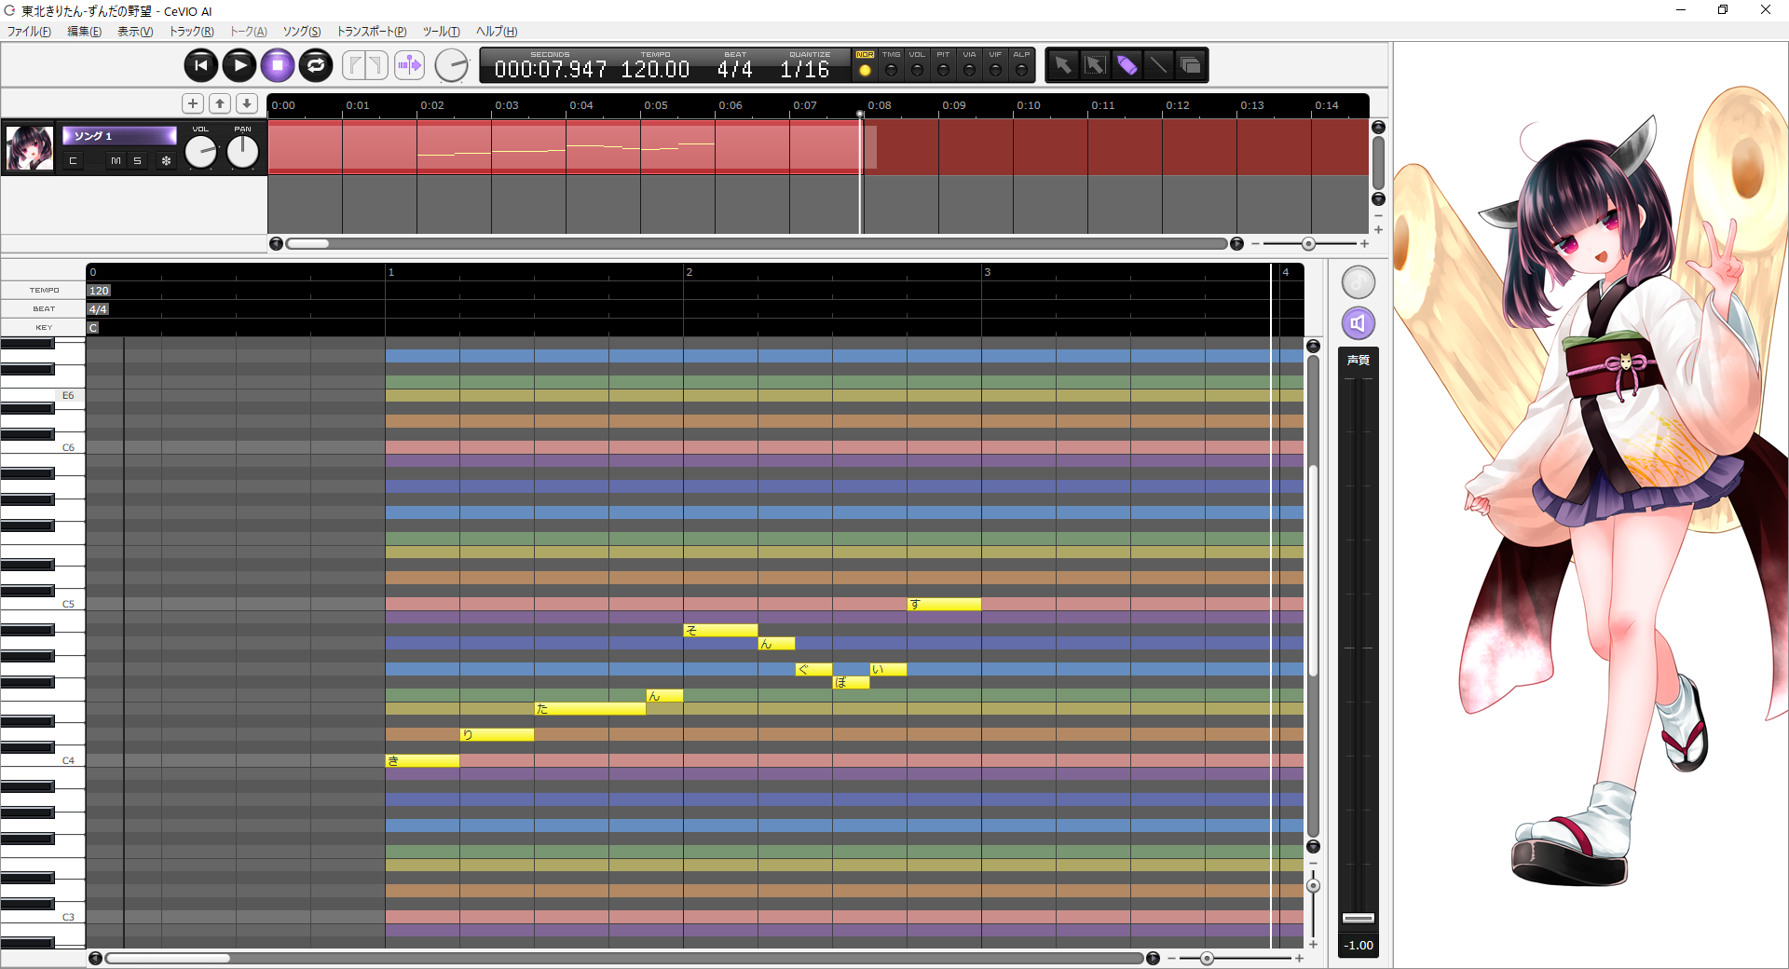The width and height of the screenshot is (1789, 969).
Task: Toggle loop playback button
Action: (x=316, y=65)
